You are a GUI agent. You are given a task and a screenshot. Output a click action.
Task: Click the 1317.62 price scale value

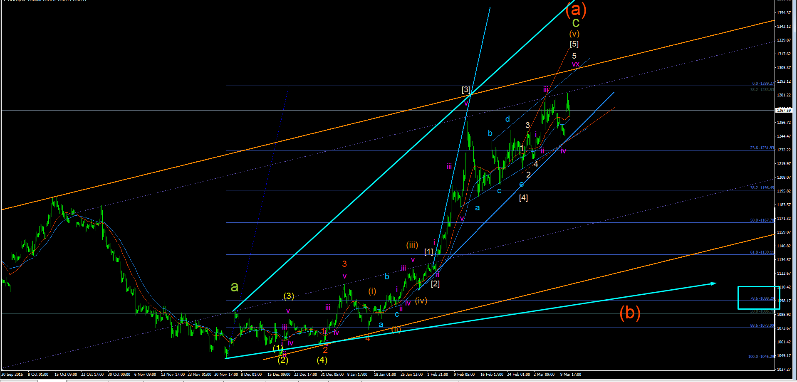(784, 54)
